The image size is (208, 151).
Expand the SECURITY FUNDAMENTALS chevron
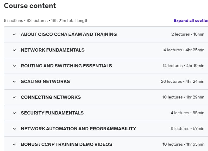[14, 113]
